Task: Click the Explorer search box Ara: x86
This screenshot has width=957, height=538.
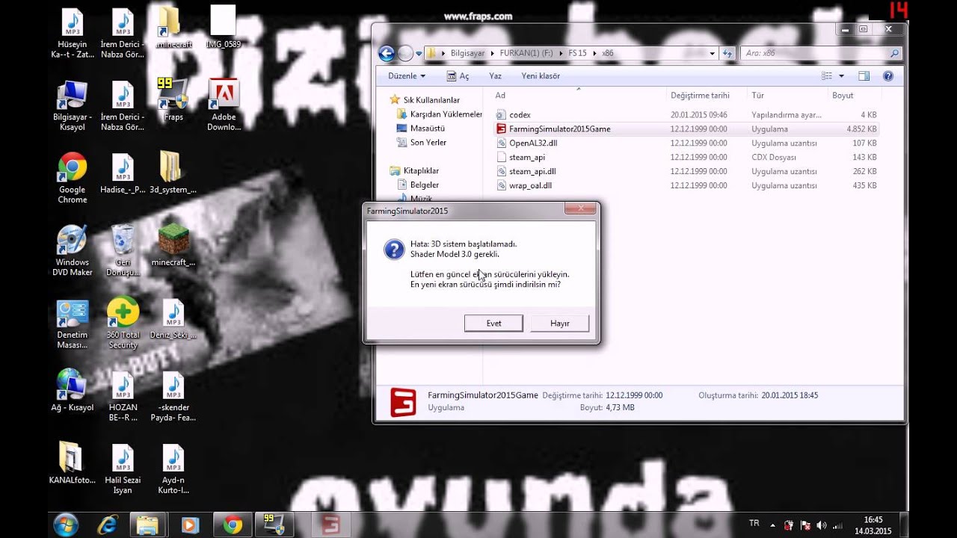Action: (x=821, y=53)
